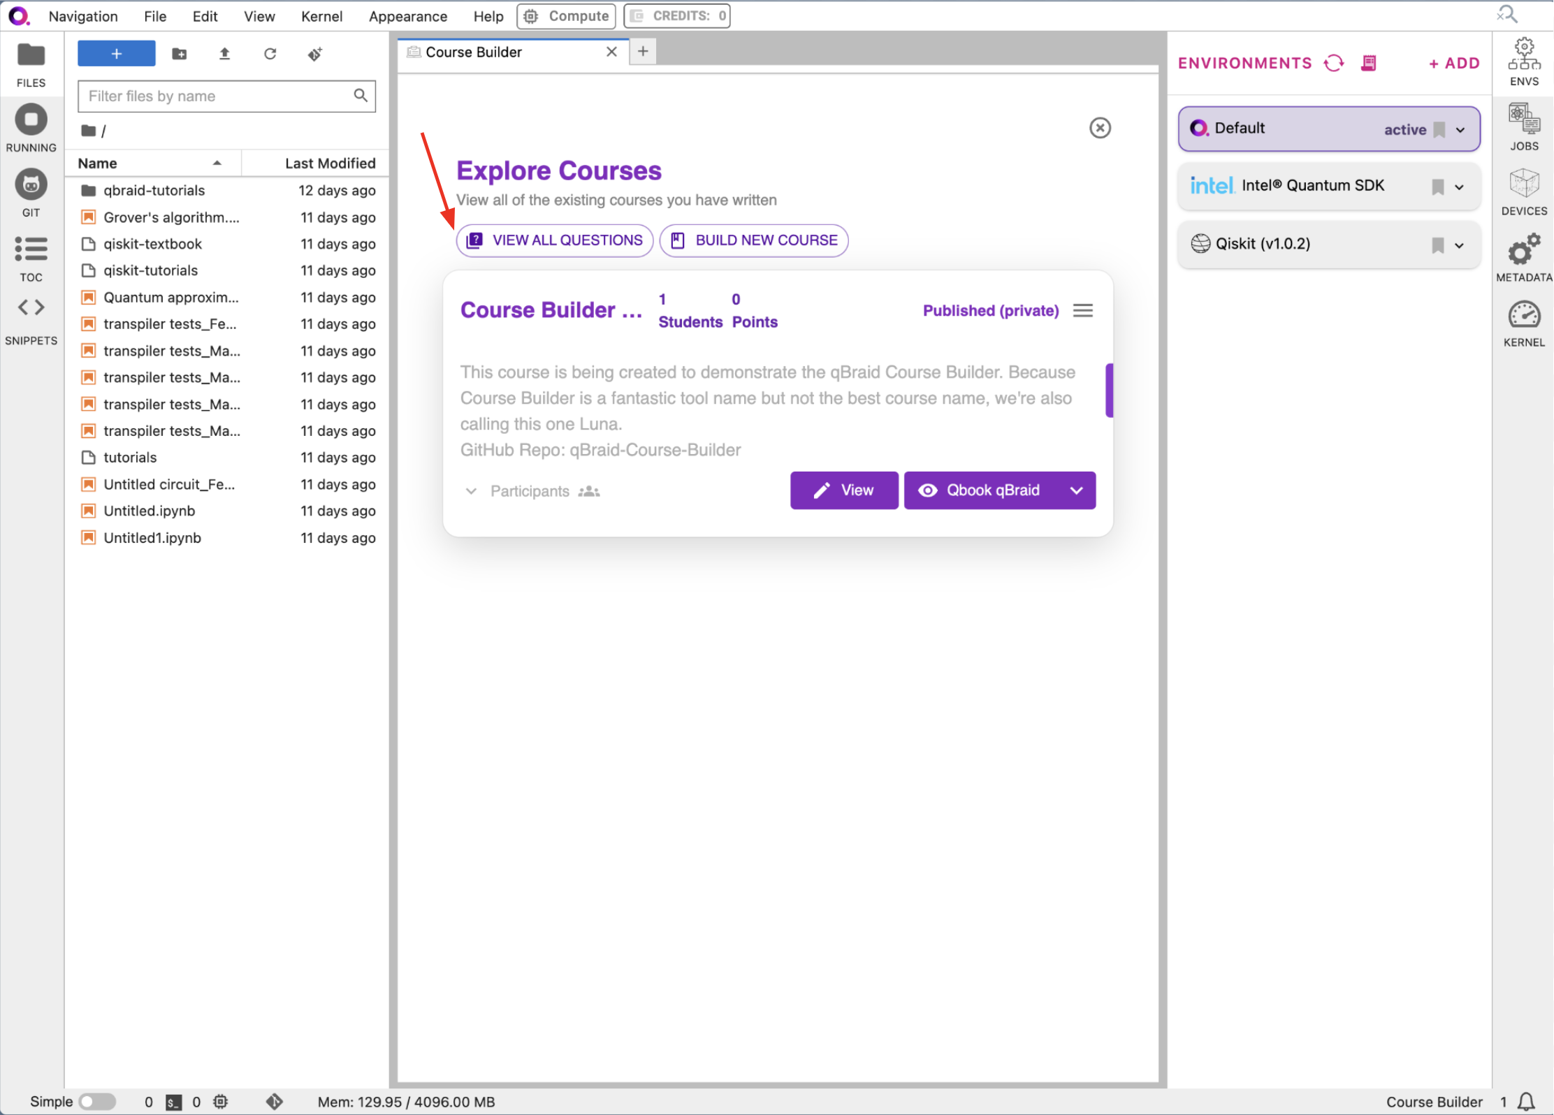Open the Kernel menu
The width and height of the screenshot is (1554, 1115).
point(321,15)
